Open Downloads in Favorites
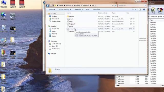The width and height of the screenshot is (164, 92). 55,19
